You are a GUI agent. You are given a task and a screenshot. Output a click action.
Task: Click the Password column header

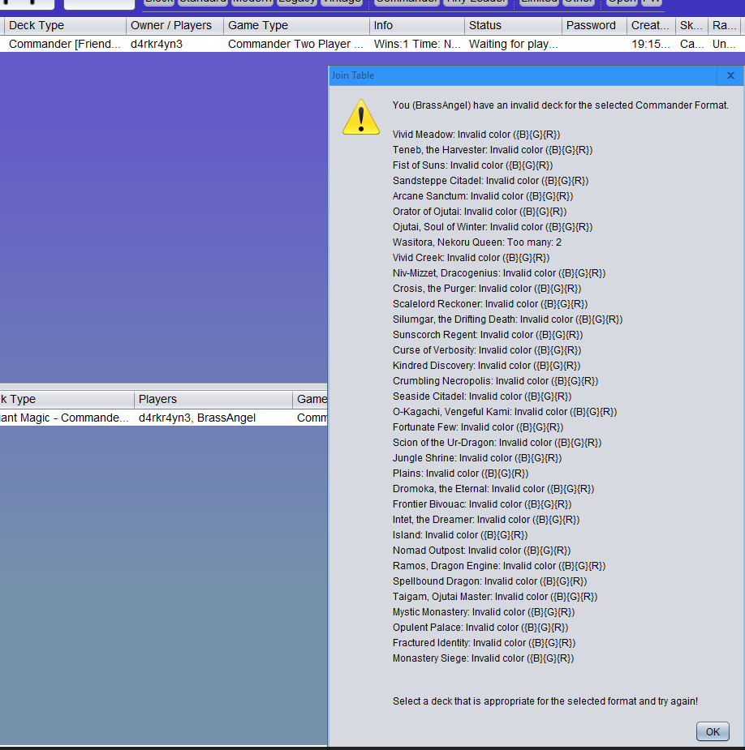tap(594, 25)
